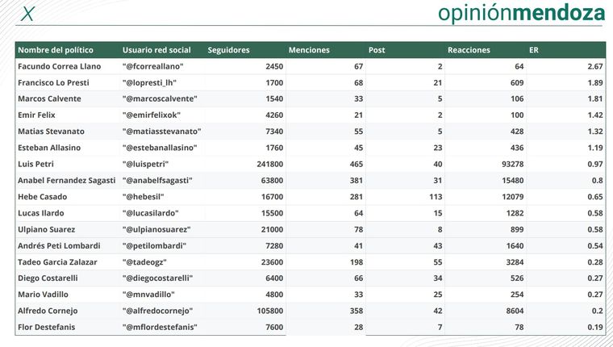Image resolution: width=613 pixels, height=347 pixels.
Task: Click the ER column header
Action: (x=534, y=50)
